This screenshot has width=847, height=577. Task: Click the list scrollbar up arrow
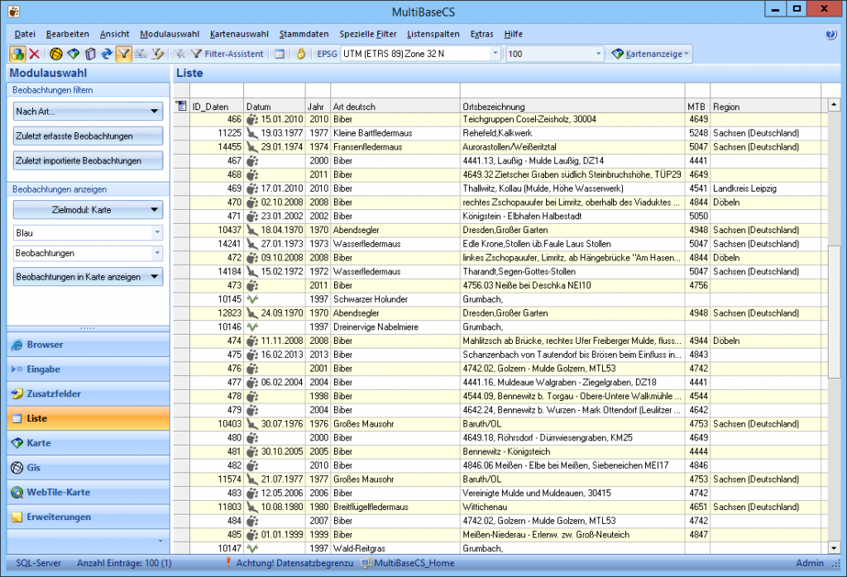834,103
